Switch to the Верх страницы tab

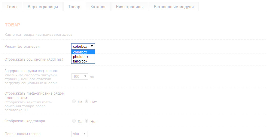[x=43, y=7]
